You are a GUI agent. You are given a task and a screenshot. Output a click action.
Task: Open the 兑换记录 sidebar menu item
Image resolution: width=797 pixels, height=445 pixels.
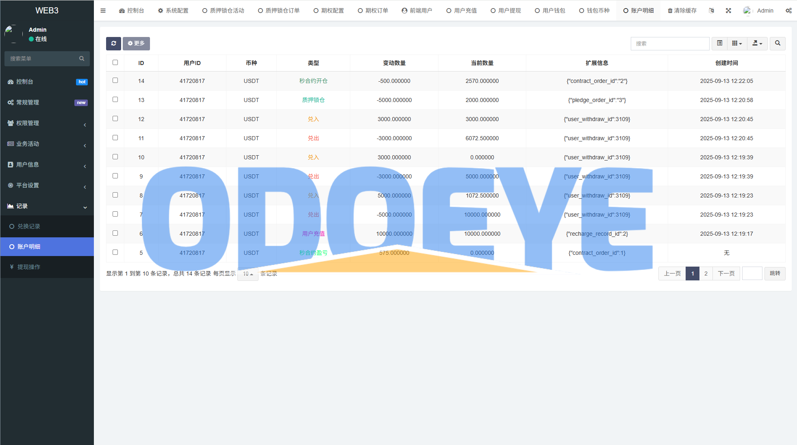[x=28, y=226]
